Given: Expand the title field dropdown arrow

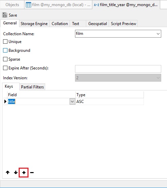Looking at the screenshot, I should [72, 102].
